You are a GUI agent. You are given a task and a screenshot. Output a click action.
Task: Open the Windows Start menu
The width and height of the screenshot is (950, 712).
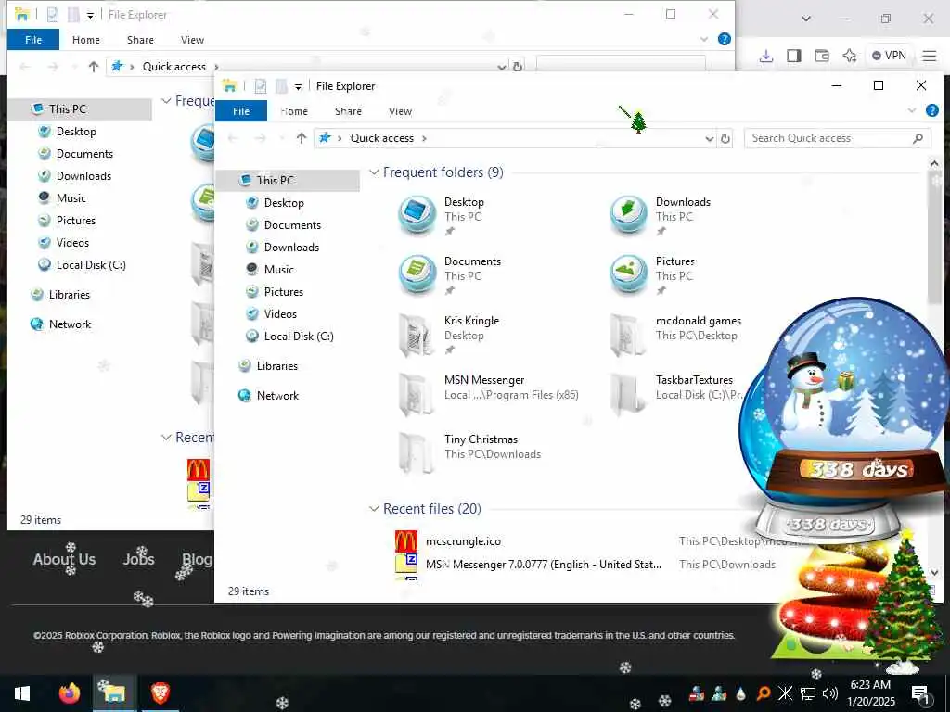[22, 693]
